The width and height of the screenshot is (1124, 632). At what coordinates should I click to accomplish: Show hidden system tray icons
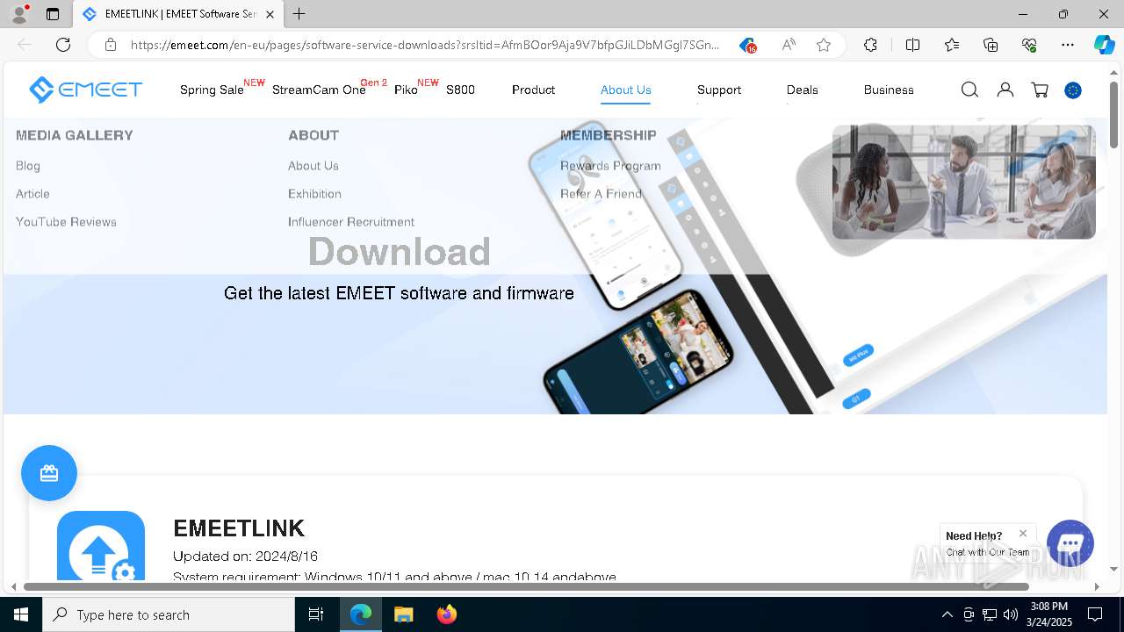tap(947, 614)
